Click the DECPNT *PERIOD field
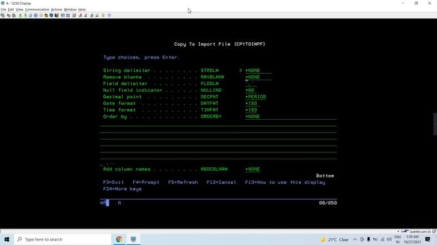437x245 pixels. pos(255,97)
